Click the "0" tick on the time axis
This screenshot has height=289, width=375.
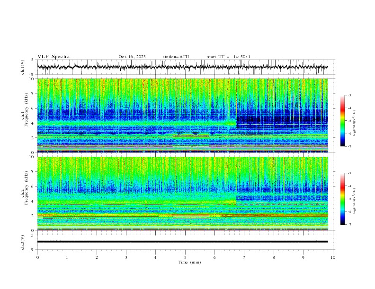pos(37,257)
